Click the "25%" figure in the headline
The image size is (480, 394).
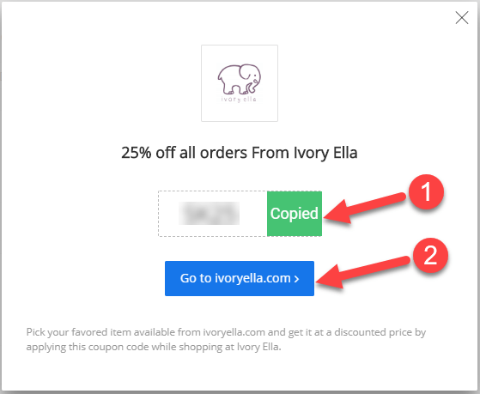coord(137,153)
